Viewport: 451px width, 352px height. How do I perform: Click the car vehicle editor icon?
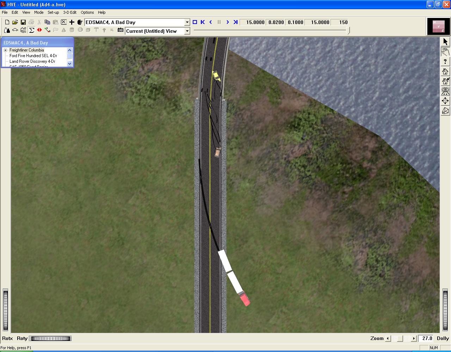[15, 30]
